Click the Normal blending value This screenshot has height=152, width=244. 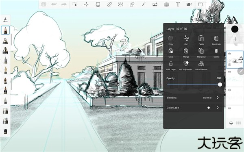point(207,98)
